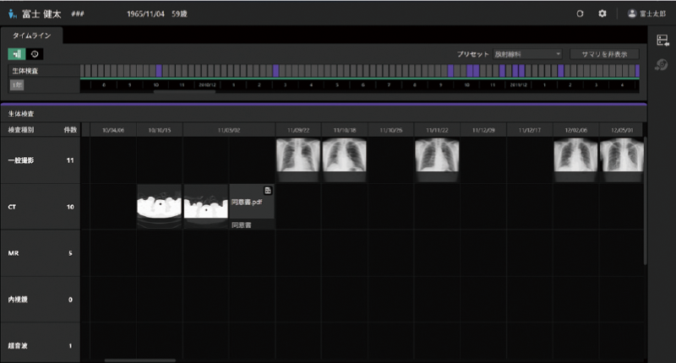Click the document icon on 同意書.pdf tile
This screenshot has height=363, width=676.
point(268,190)
